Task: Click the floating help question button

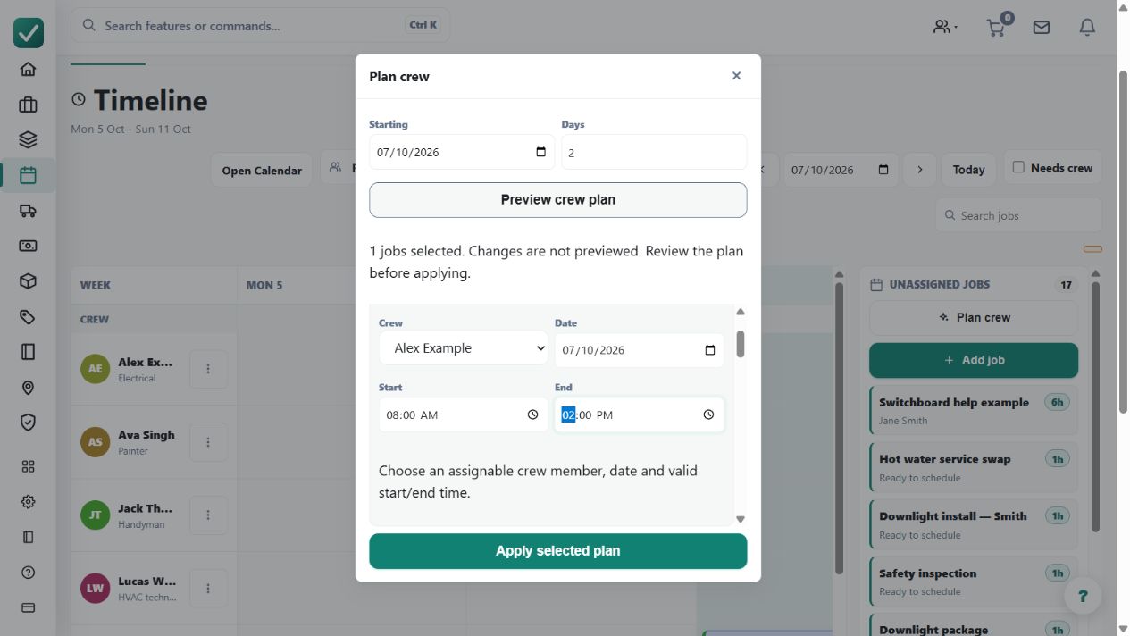Action: [x=1083, y=596]
